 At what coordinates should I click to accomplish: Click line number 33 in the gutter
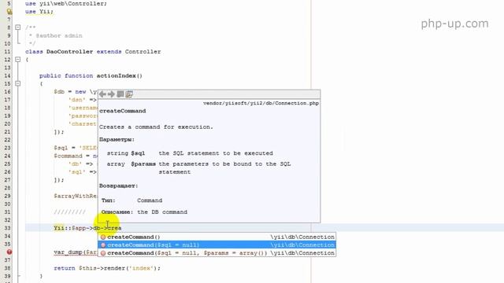7,228
